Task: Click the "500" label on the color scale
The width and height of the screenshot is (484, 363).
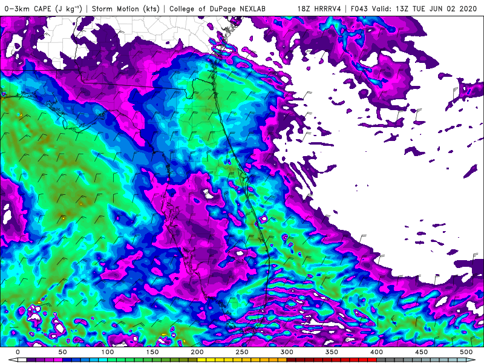Action: 466,352
